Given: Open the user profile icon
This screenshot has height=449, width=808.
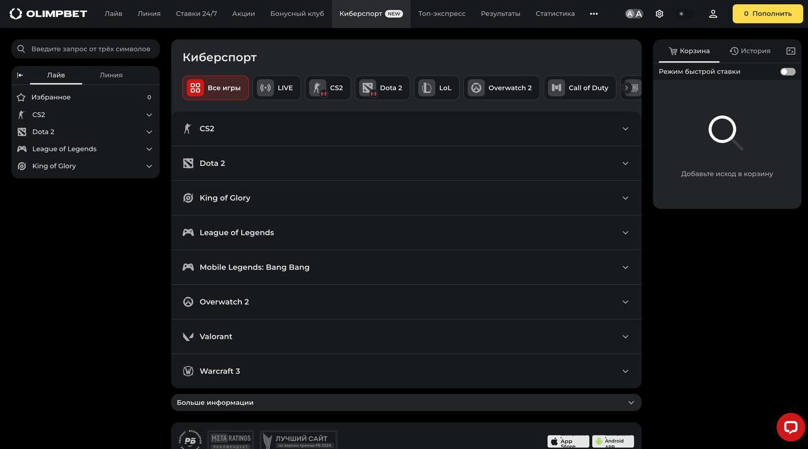Looking at the screenshot, I should click(x=713, y=13).
